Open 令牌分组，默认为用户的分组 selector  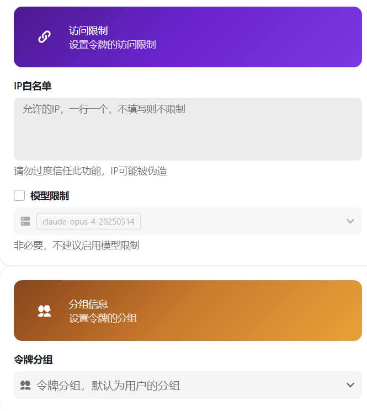tap(188, 385)
